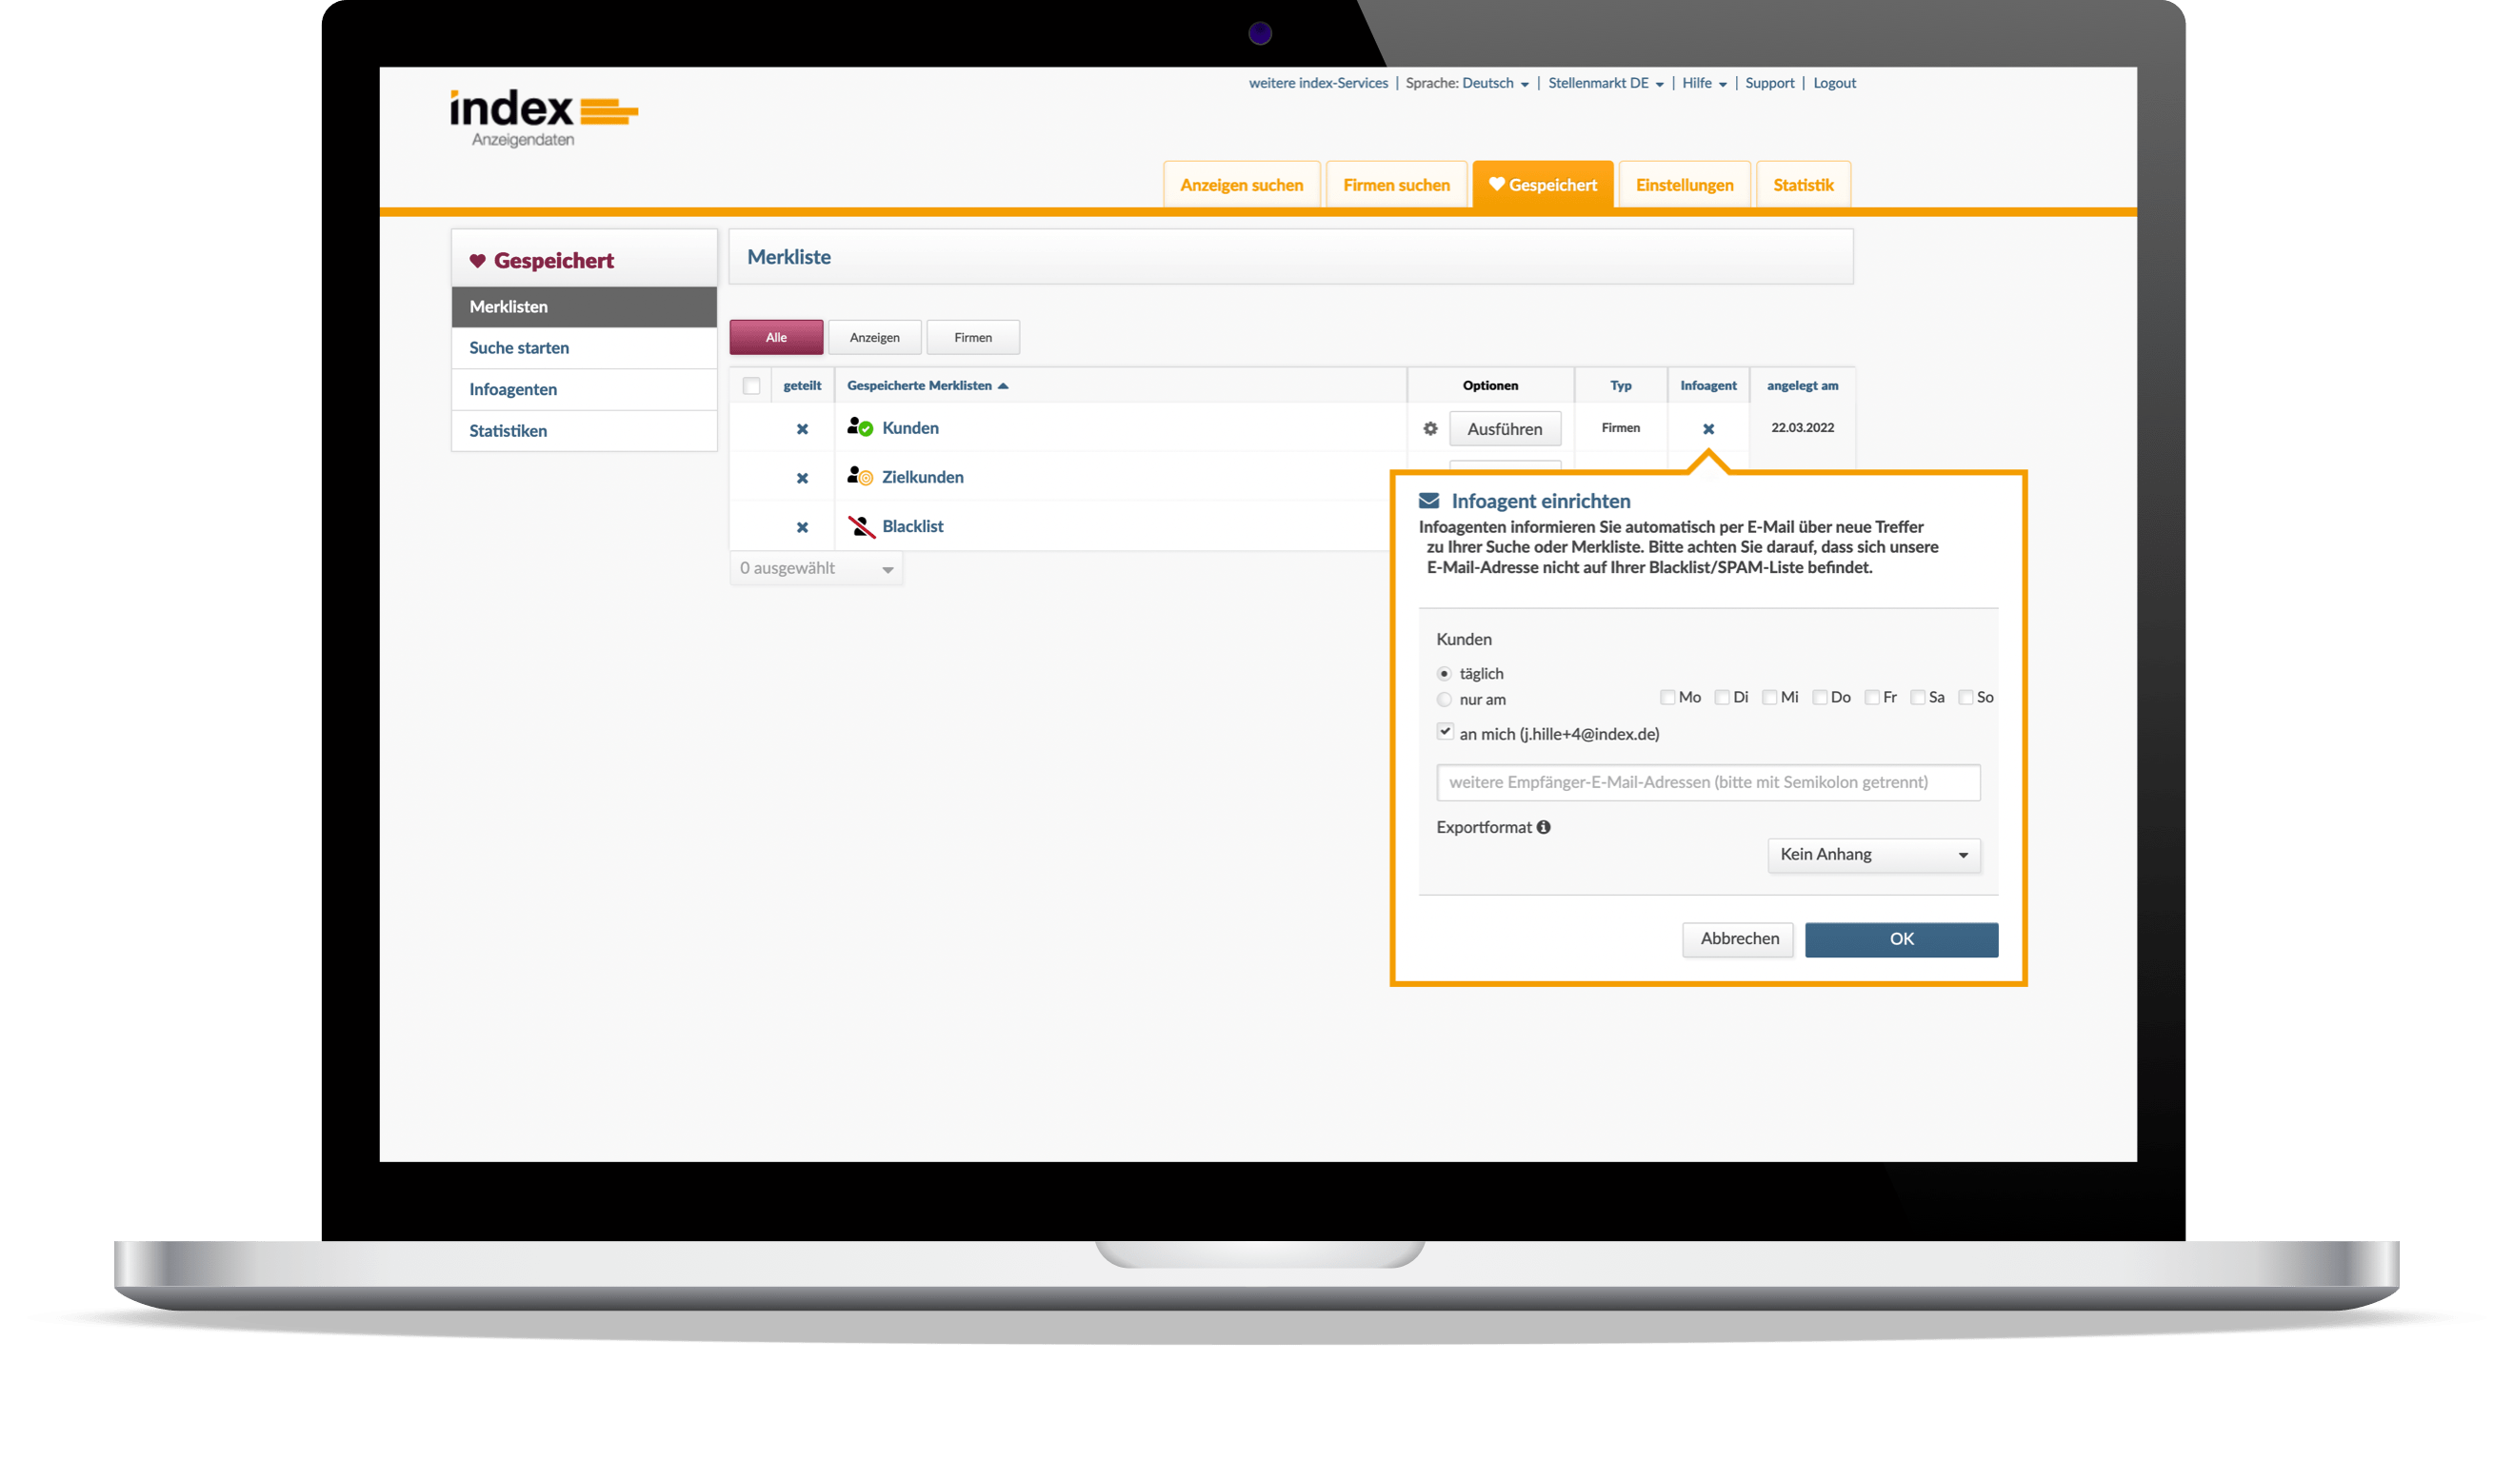Viewport: 2514px width, 1460px height.
Task: Click the Kunden list person-checkmark icon
Action: (x=859, y=426)
